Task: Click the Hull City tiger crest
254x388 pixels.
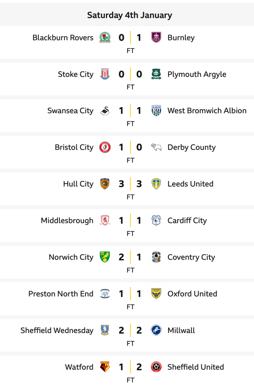Action: click(x=105, y=184)
